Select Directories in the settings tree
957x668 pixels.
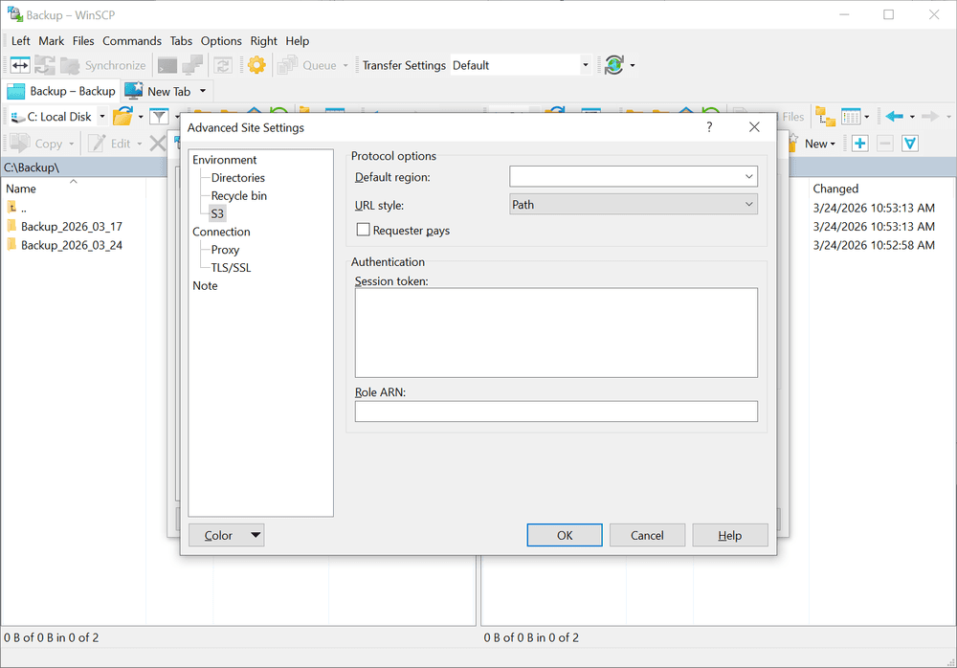click(x=238, y=178)
